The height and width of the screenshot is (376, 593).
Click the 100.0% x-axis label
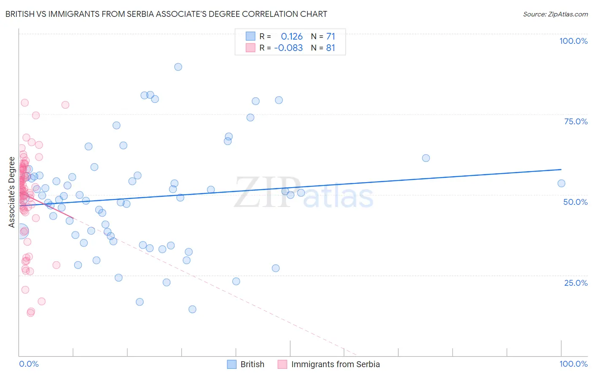(x=573, y=364)
